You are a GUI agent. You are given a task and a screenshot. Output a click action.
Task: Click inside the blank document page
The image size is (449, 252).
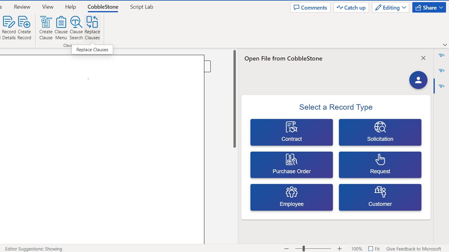click(102, 149)
